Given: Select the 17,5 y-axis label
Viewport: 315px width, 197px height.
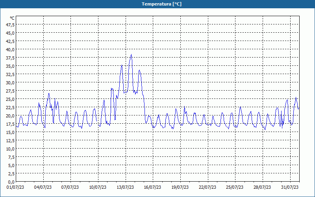Looking at the screenshot, I should click(x=11, y=124).
